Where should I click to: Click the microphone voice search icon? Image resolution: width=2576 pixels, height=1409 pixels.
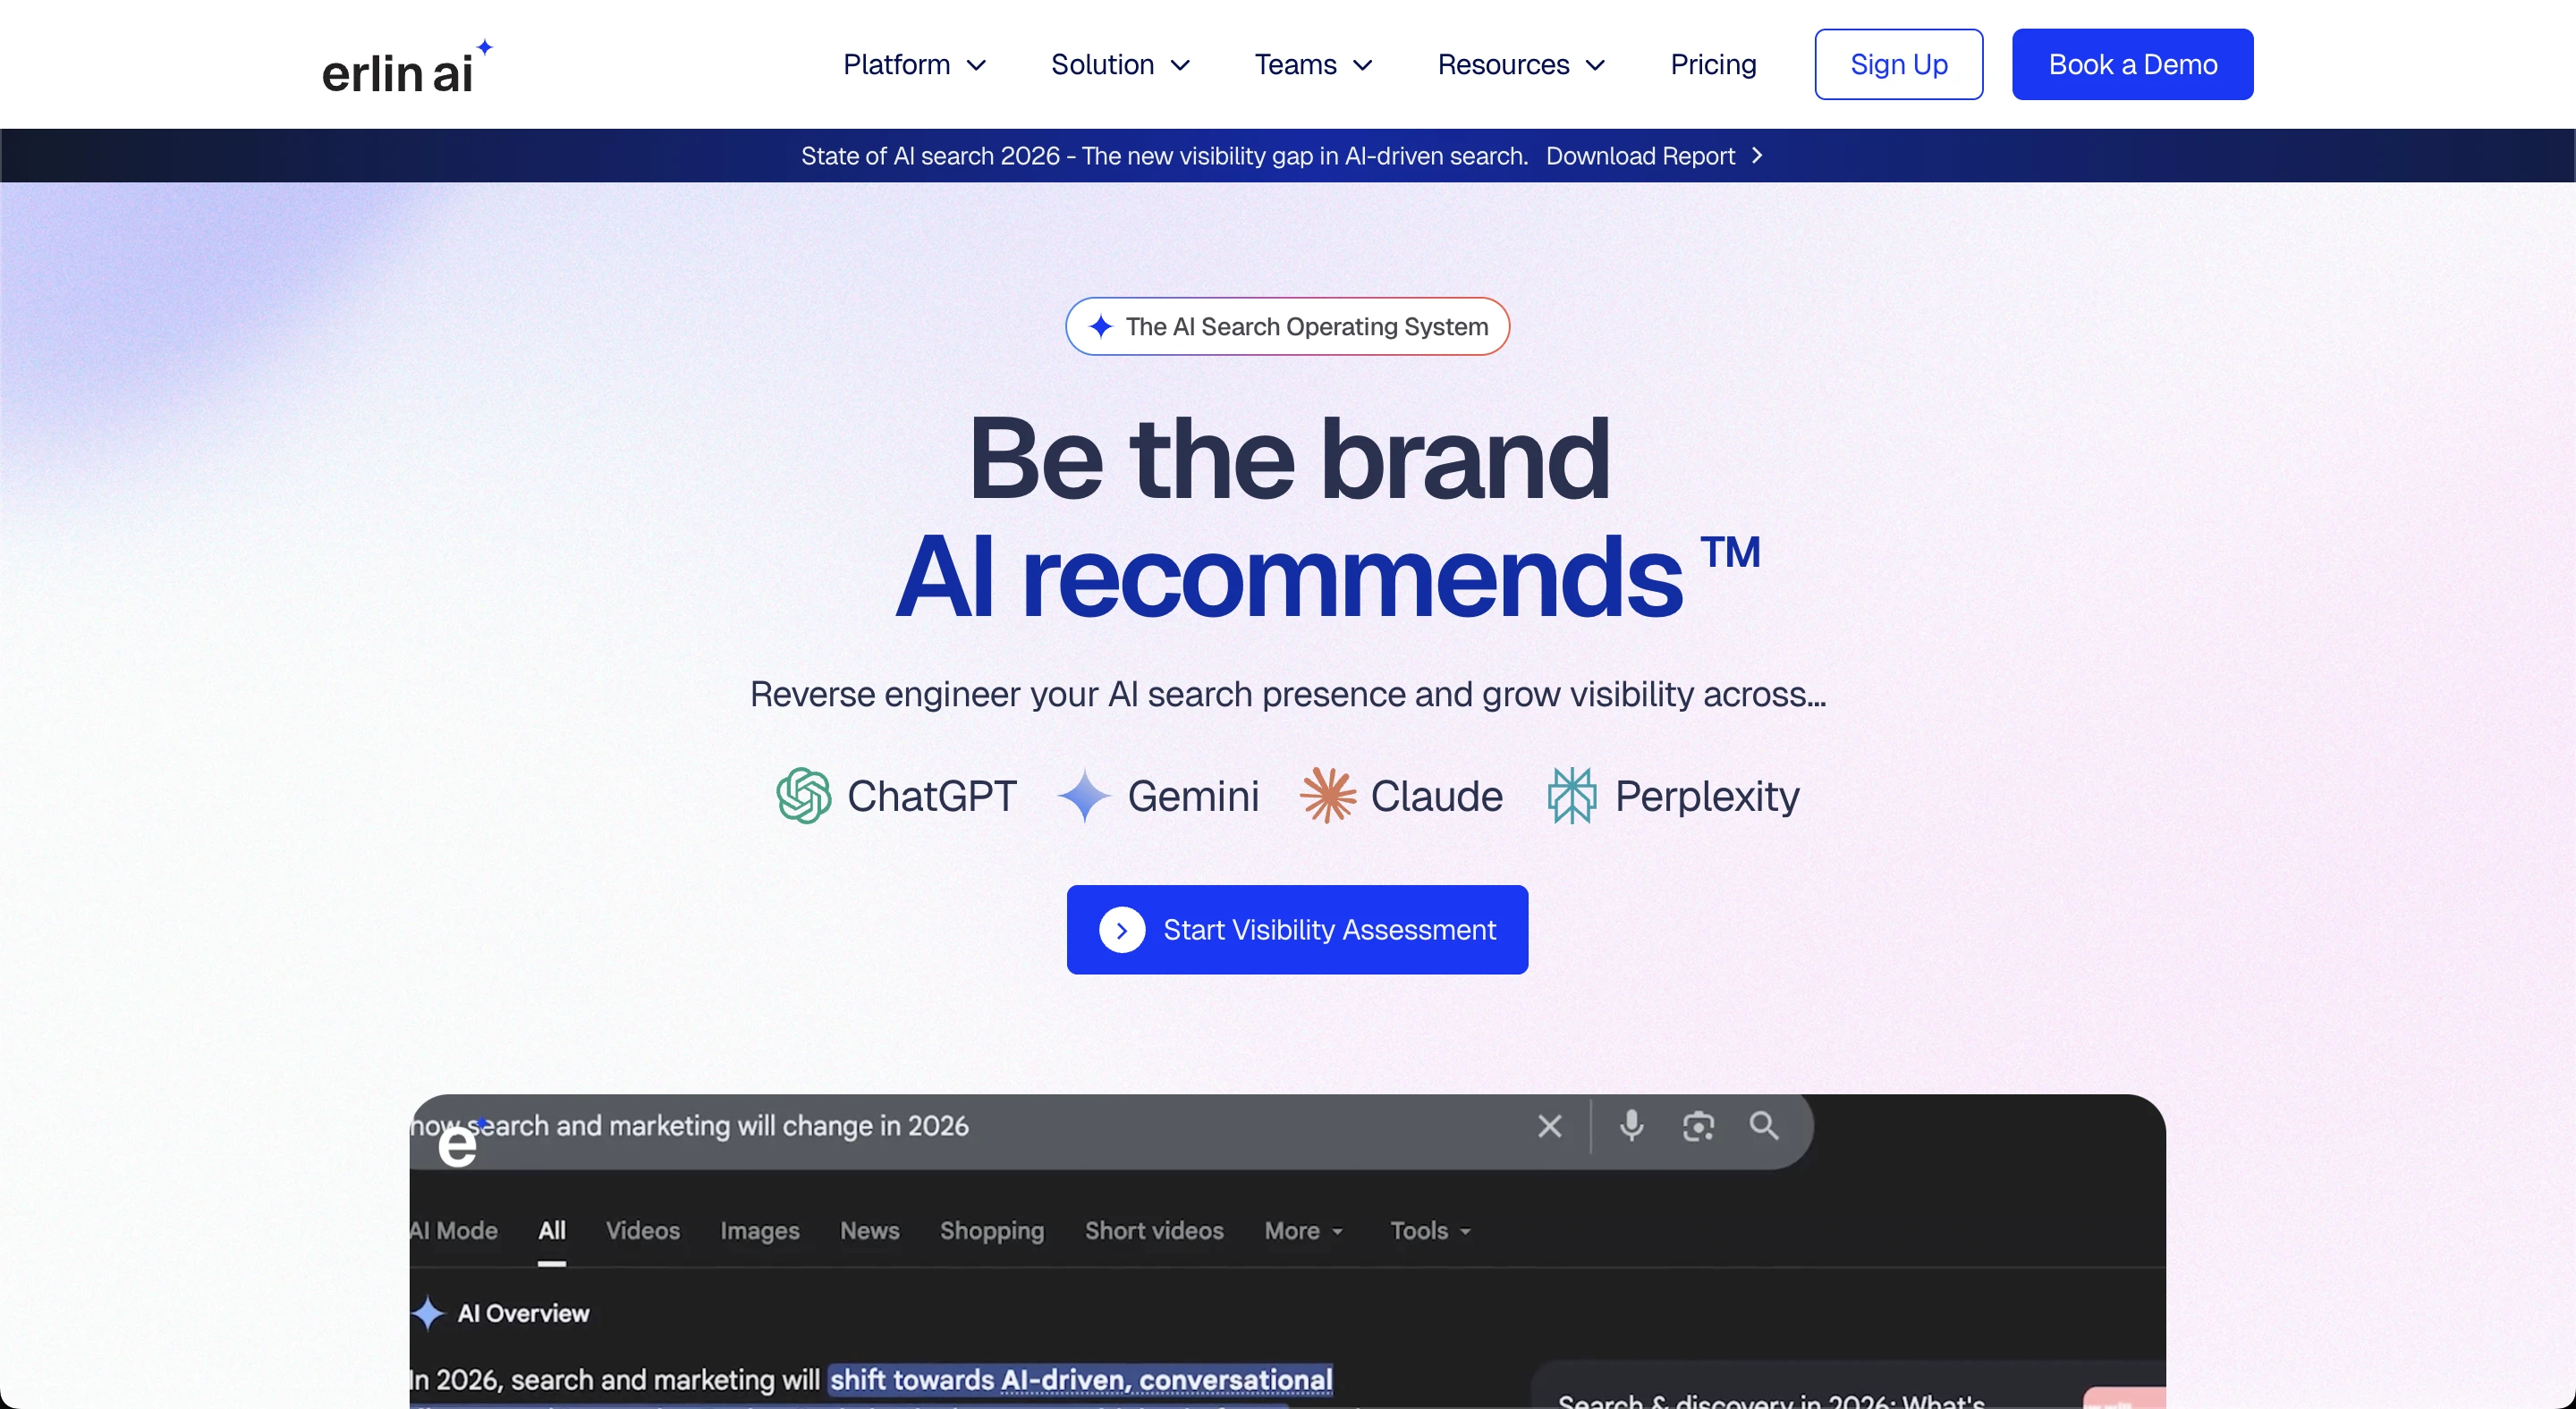coord(1631,1126)
